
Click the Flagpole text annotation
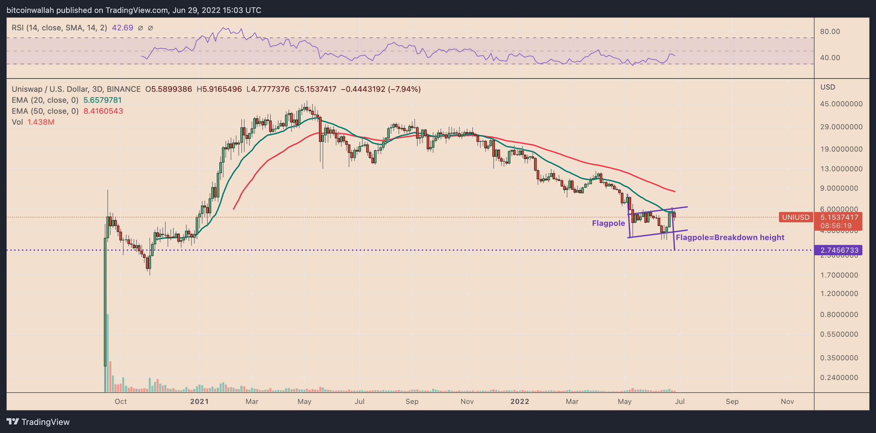(608, 223)
